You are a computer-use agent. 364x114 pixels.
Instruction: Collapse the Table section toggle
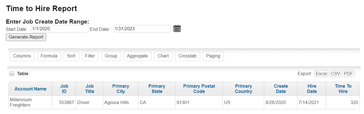12,74
